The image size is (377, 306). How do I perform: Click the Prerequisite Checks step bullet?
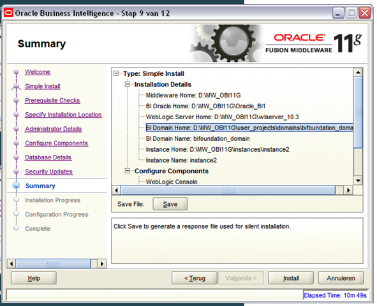pos(17,100)
